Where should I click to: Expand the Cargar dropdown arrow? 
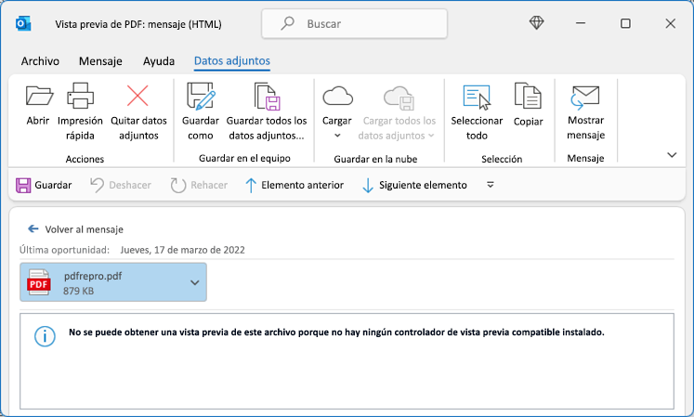pyautogui.click(x=337, y=136)
